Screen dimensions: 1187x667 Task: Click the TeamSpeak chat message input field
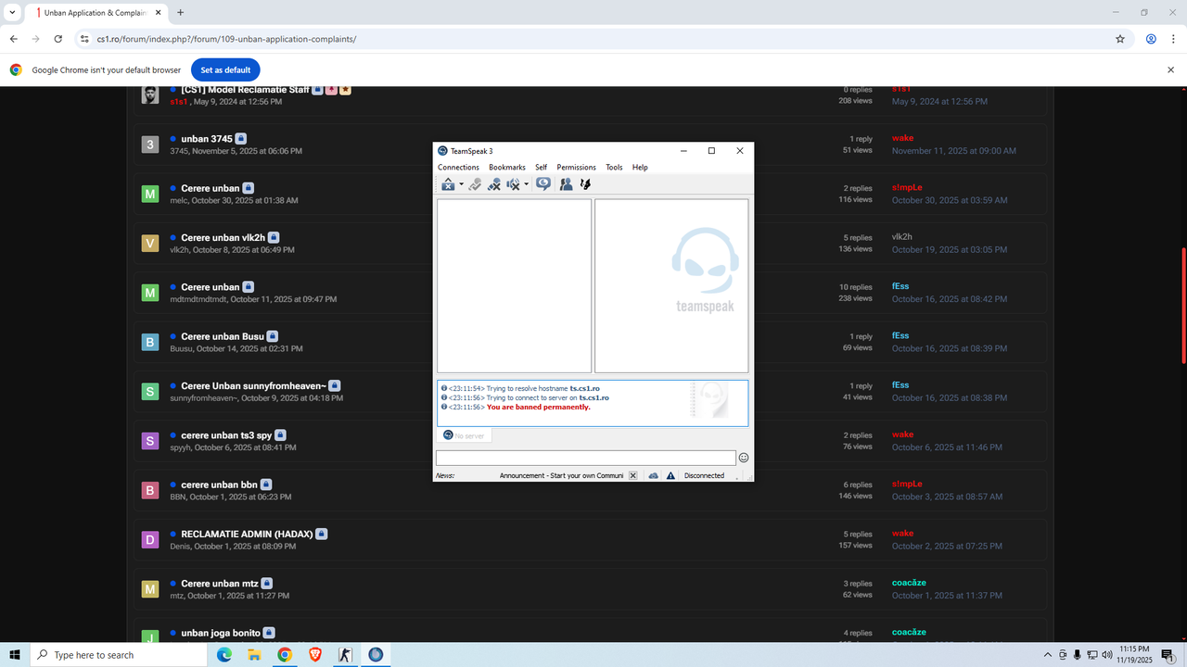[x=585, y=458]
